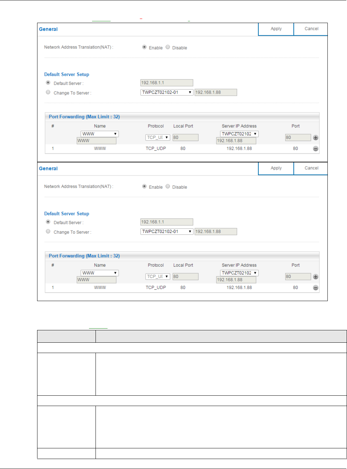Click Server IP Address input field, lower panel
Image resolution: width=347 pixels, height=469 pixels.
pos(236,280)
